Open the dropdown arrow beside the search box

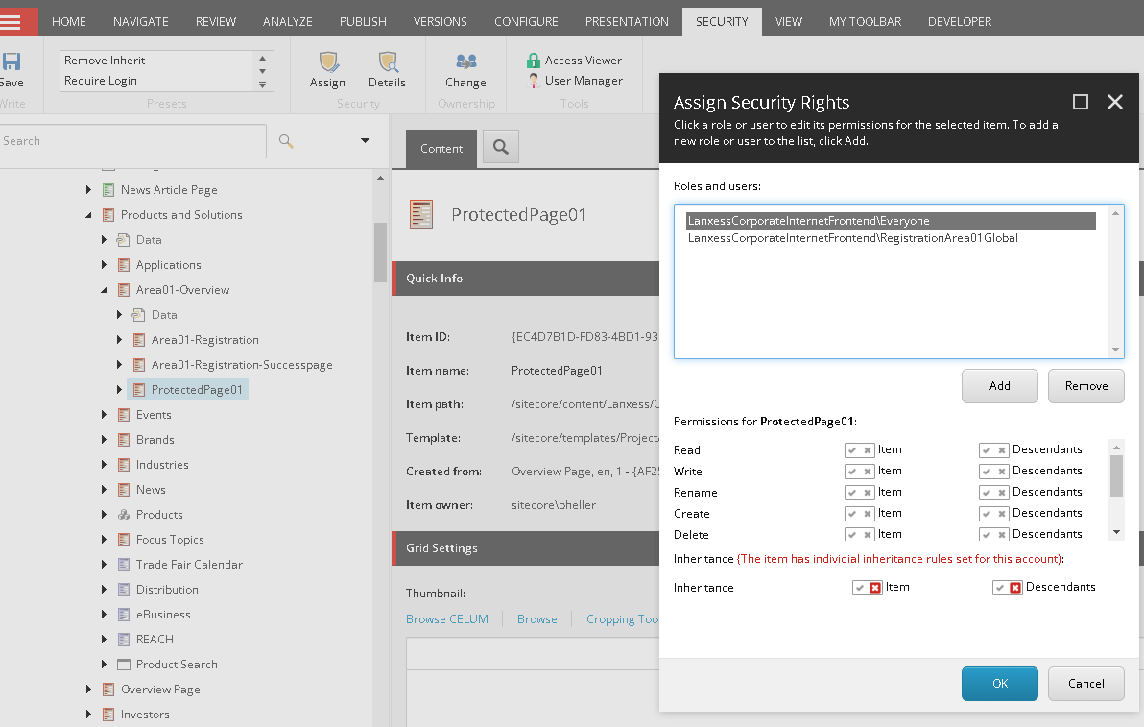[365, 141]
